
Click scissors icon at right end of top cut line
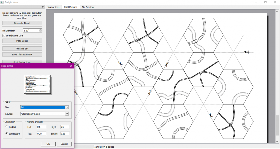246,52
